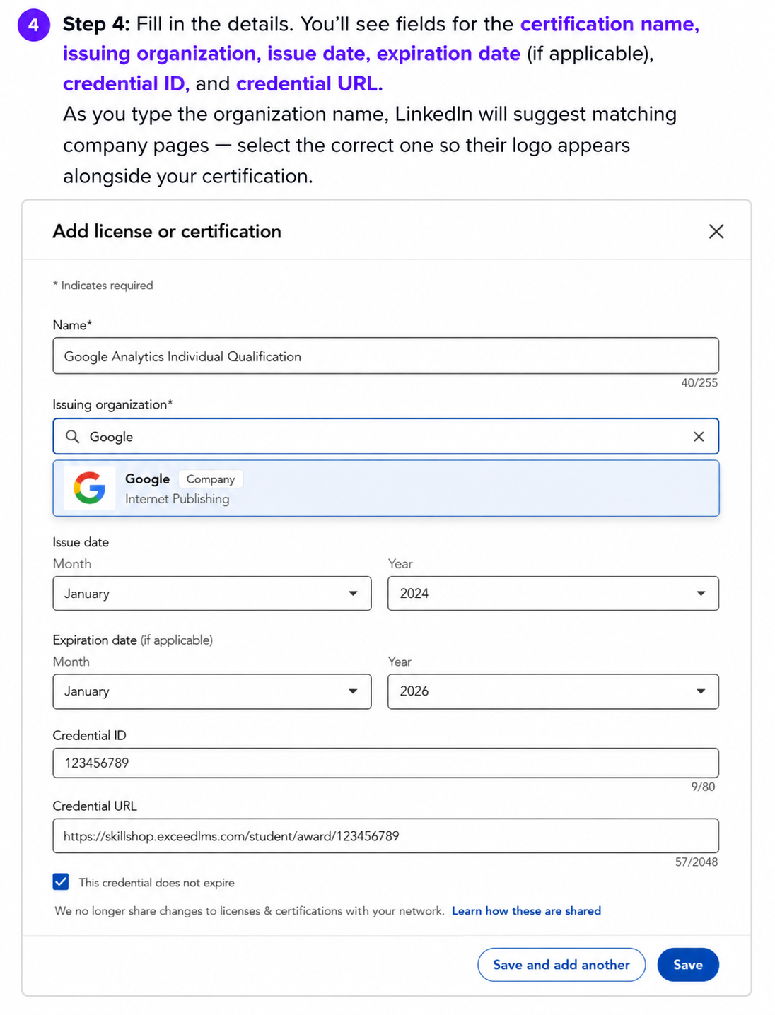This screenshot has height=1015, width=775.
Task: Select the Google company suggestion
Action: pyautogui.click(x=386, y=488)
